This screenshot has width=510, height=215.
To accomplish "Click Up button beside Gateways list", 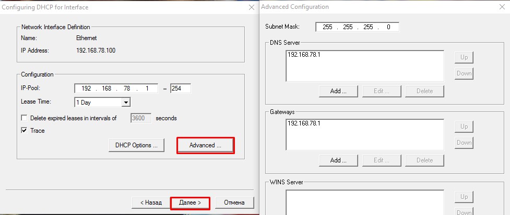I will [464, 127].
